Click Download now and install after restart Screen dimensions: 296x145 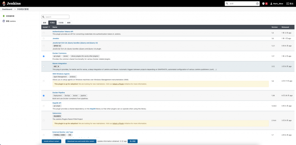(x=81, y=141)
